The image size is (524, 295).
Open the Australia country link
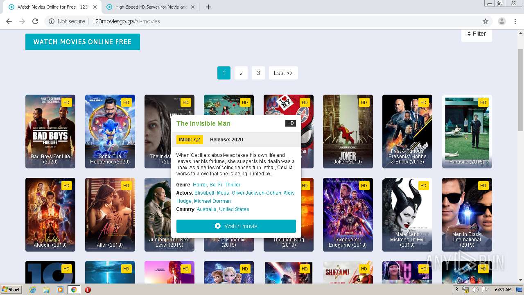tap(207, 209)
